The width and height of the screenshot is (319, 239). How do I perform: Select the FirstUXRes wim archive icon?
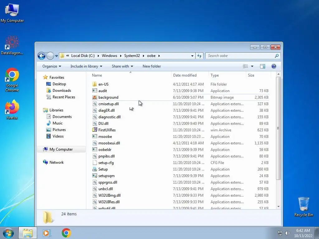(x=95, y=130)
